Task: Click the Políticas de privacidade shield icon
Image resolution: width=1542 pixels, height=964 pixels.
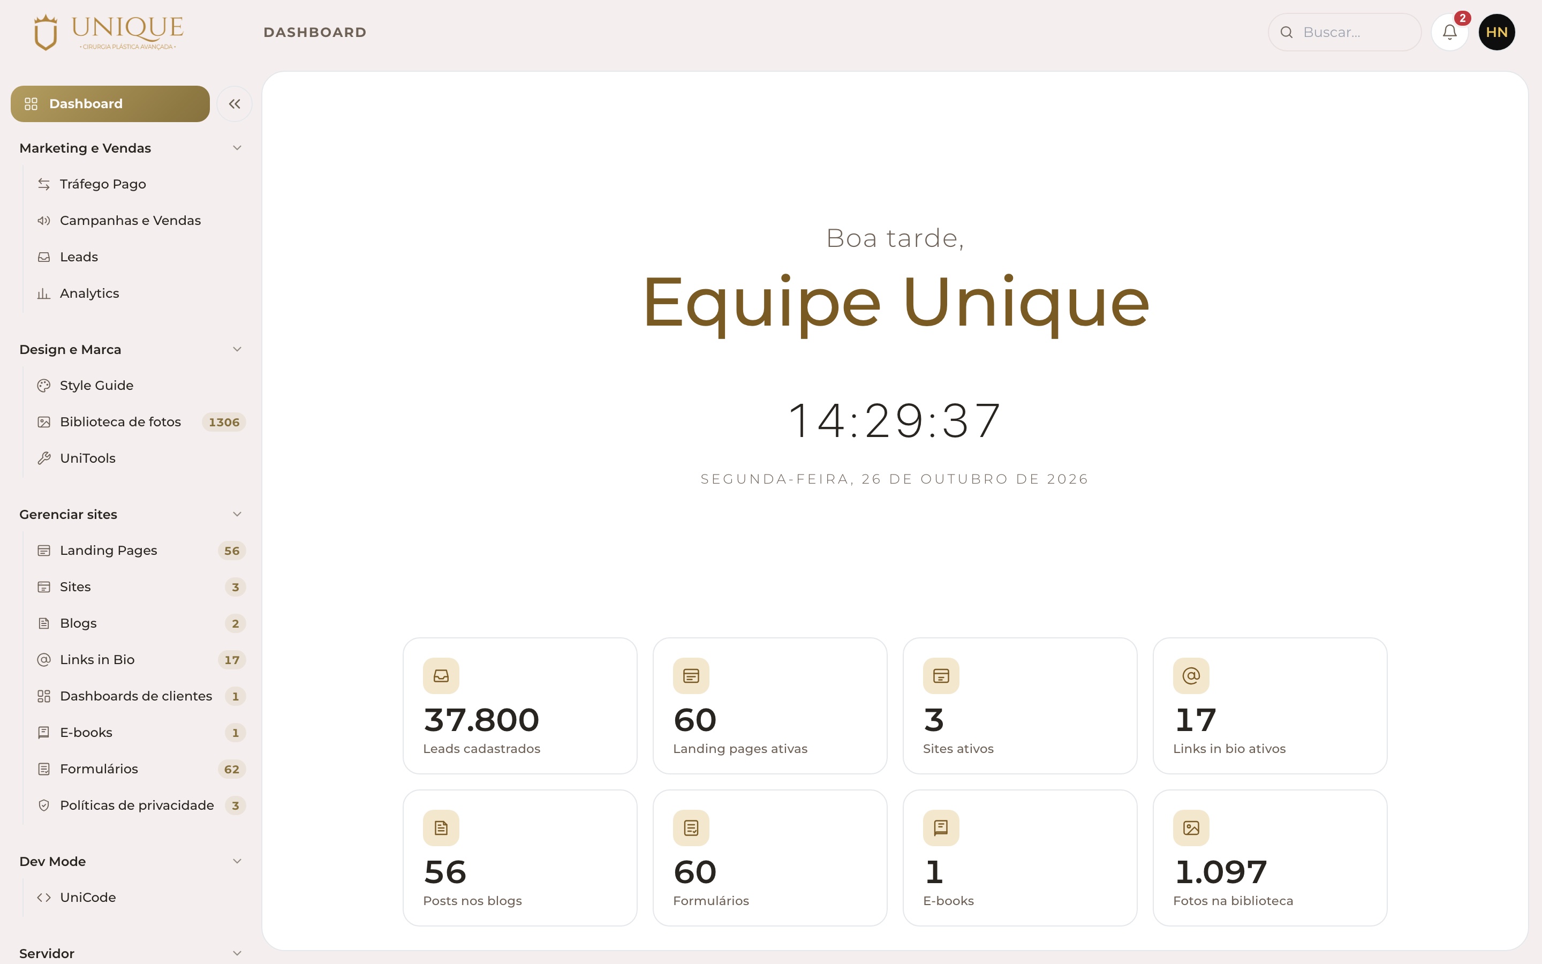Action: 43,805
